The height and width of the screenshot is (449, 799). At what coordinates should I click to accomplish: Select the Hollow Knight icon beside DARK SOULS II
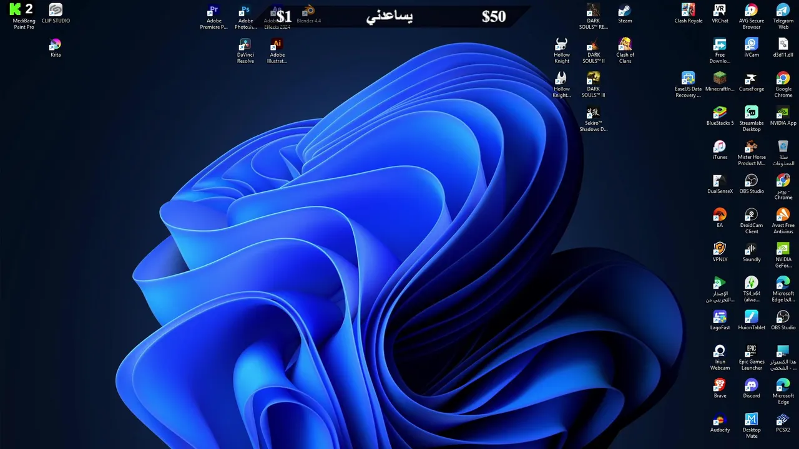[x=562, y=51]
